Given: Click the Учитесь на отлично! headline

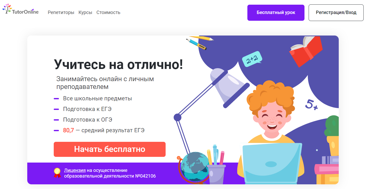Looking at the screenshot, I should 118,64.
